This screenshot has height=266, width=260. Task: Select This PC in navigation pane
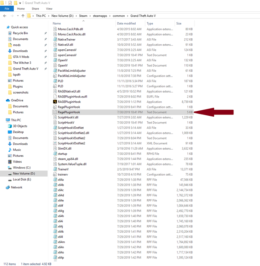[16, 120]
